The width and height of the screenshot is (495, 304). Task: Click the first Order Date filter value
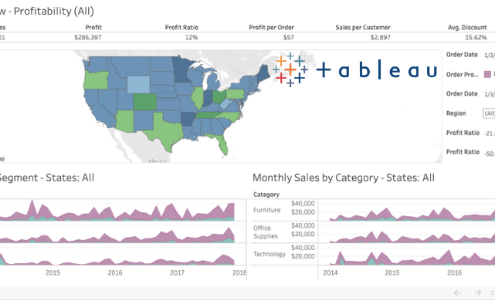490,56
